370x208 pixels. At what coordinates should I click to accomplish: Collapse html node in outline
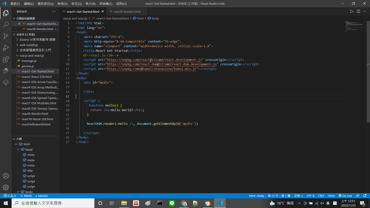tap(16, 144)
